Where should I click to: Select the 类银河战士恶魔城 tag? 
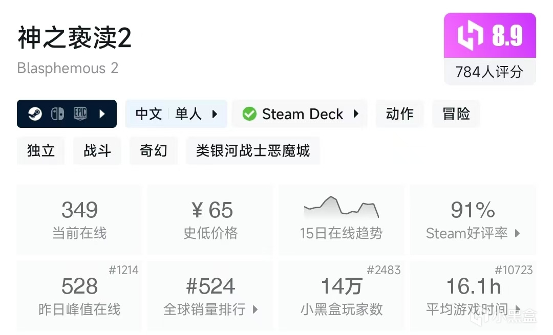(253, 150)
